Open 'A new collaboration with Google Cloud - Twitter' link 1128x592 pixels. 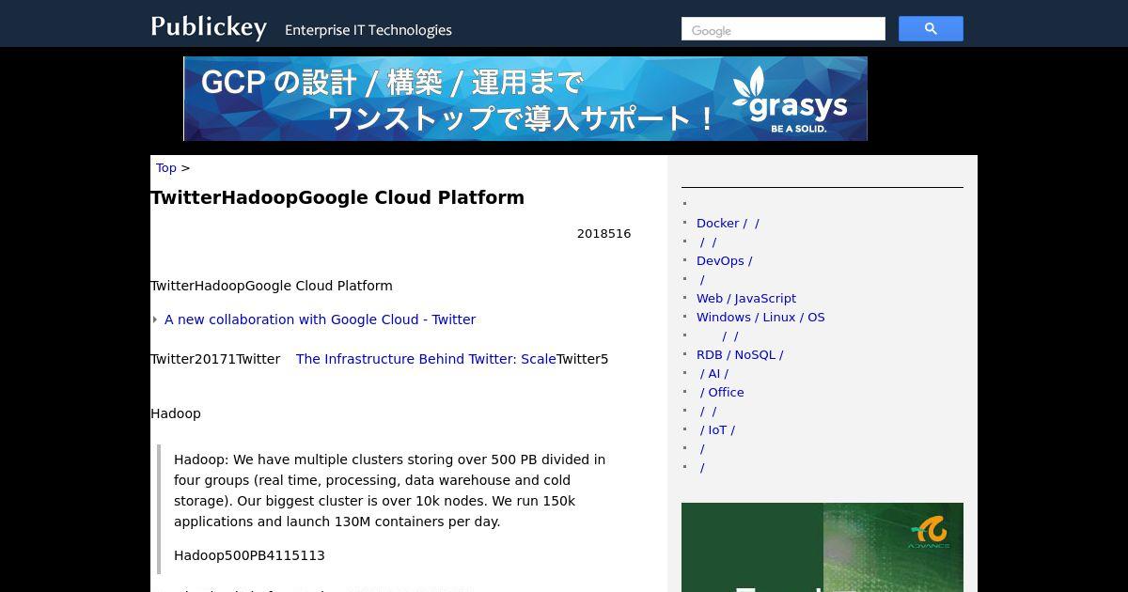320,319
